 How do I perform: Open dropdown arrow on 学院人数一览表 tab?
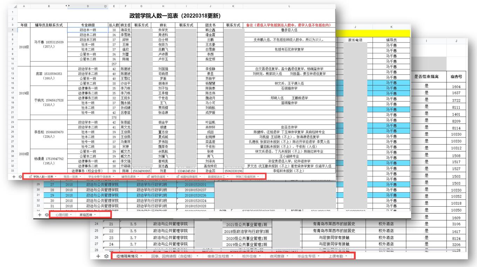[56, 177]
